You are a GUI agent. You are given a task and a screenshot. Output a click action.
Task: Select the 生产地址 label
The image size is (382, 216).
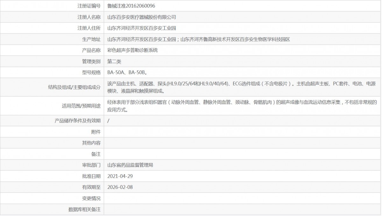point(91,39)
